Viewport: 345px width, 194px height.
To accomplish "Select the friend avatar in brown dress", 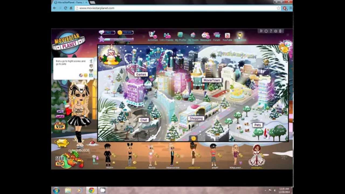I will pos(193,154).
